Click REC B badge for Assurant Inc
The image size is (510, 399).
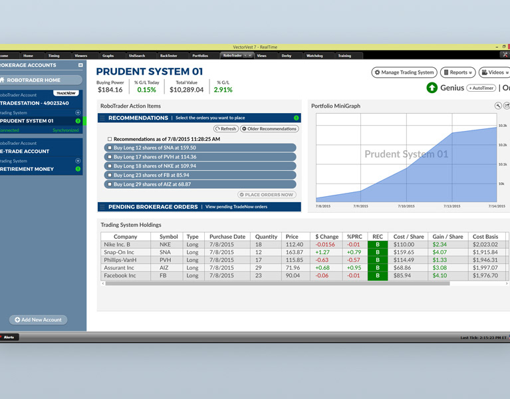click(378, 268)
